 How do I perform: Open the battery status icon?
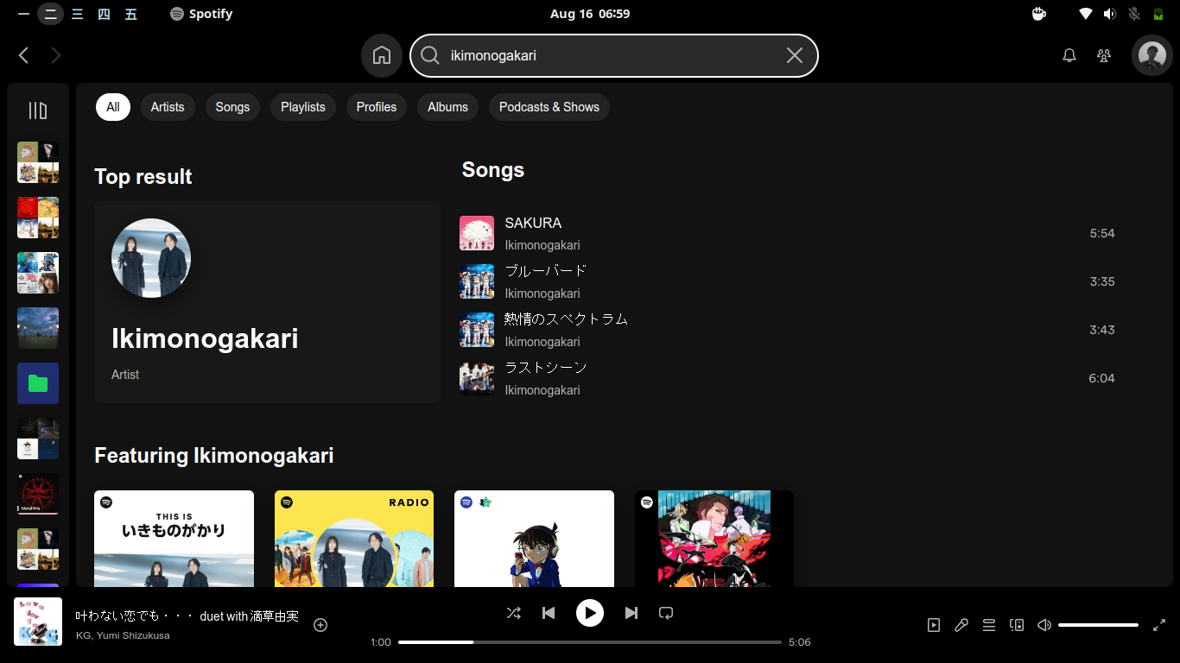coord(1158,14)
